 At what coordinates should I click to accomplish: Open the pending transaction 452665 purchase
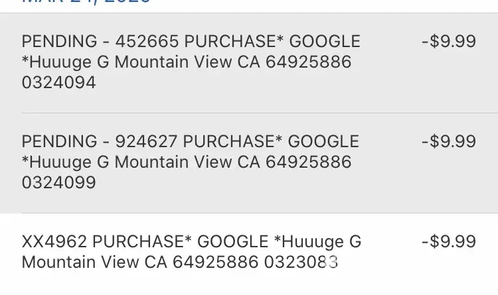[191, 62]
